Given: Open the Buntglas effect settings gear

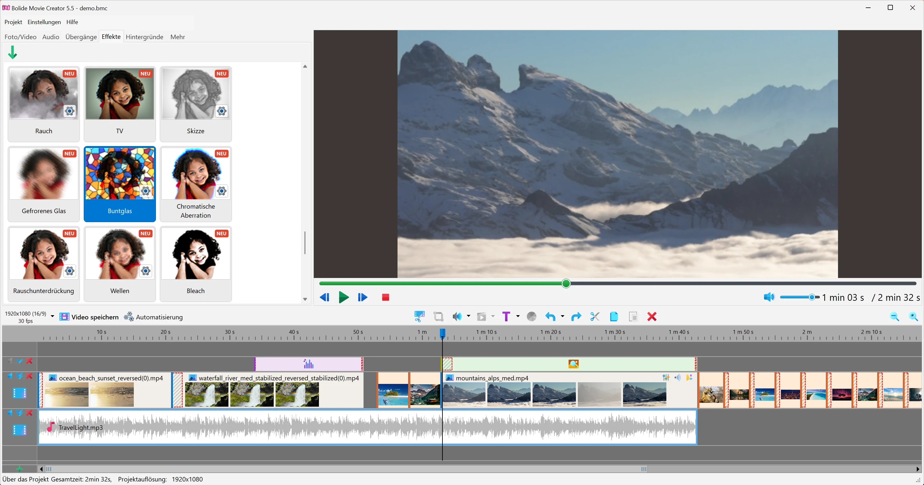Looking at the screenshot, I should (x=146, y=191).
